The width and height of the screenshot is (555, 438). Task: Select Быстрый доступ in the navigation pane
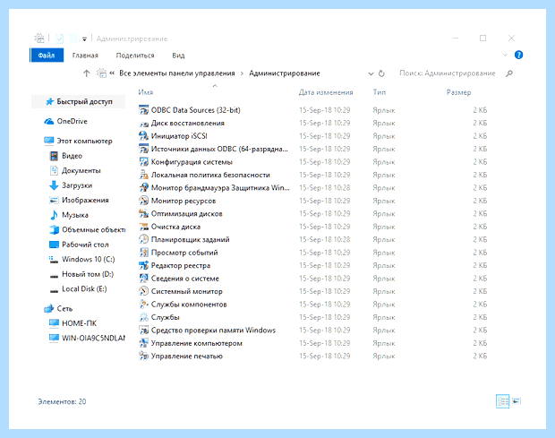(x=79, y=101)
